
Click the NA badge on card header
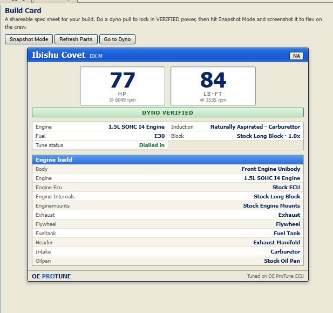pyautogui.click(x=296, y=56)
